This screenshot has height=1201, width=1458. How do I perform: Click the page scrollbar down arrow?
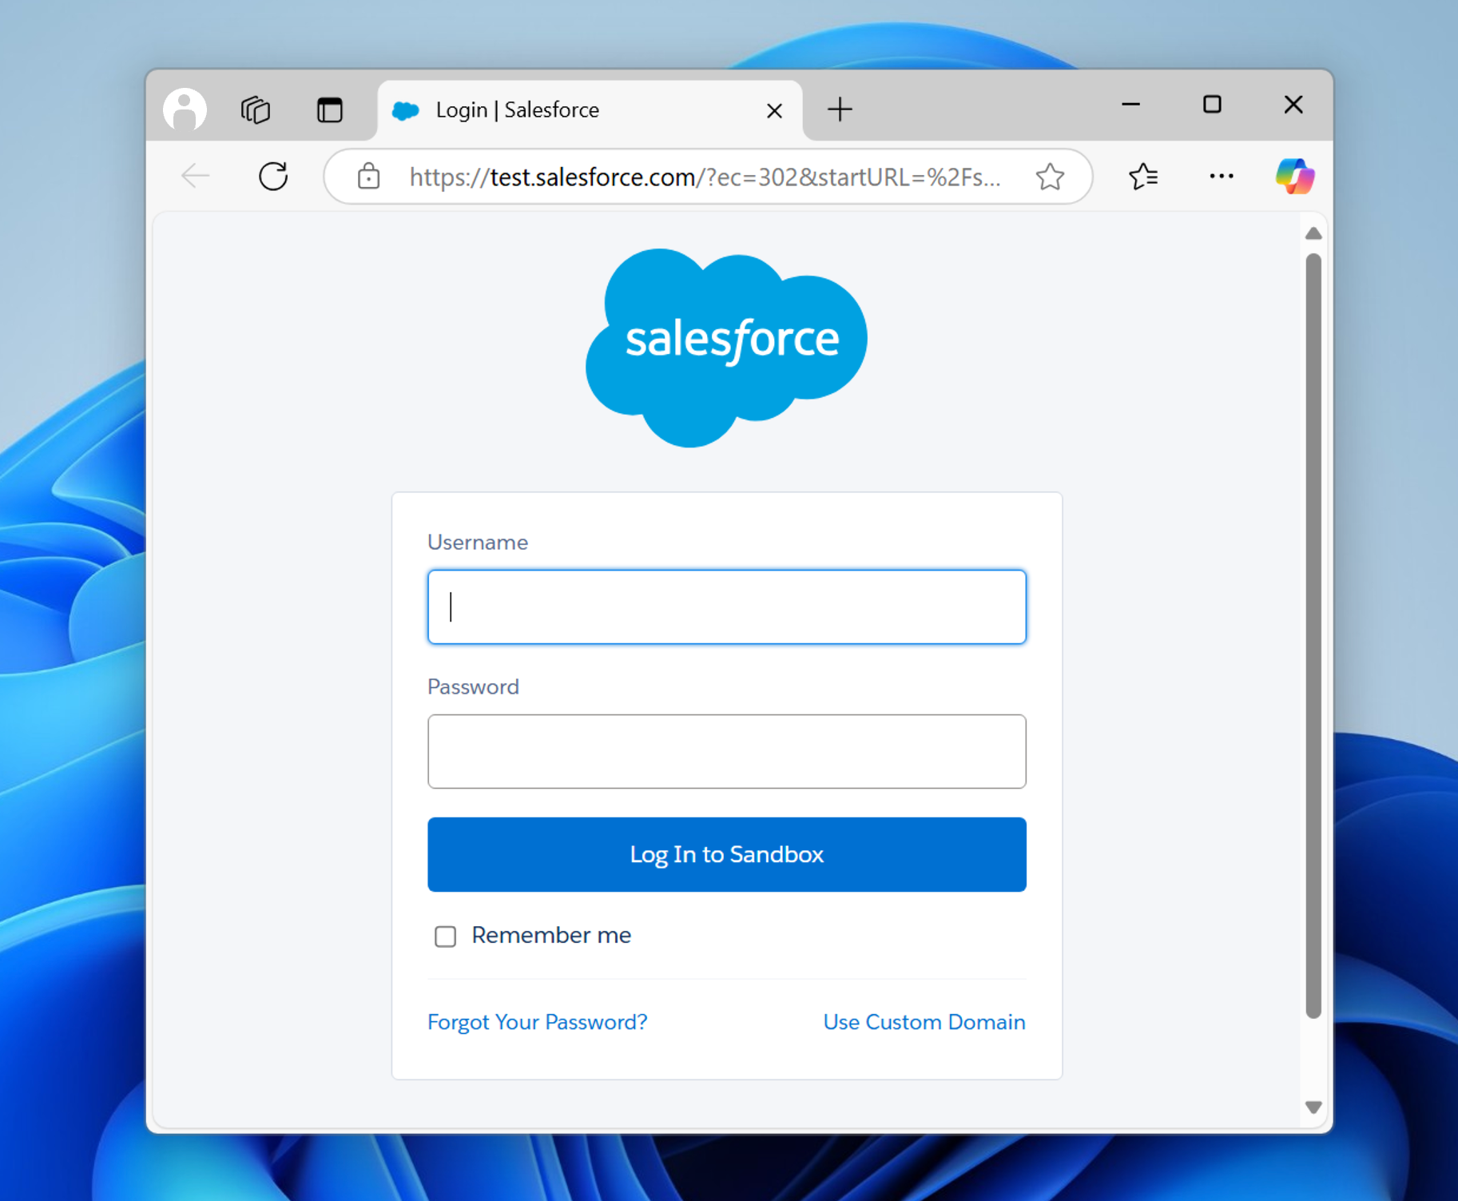pos(1313,1107)
